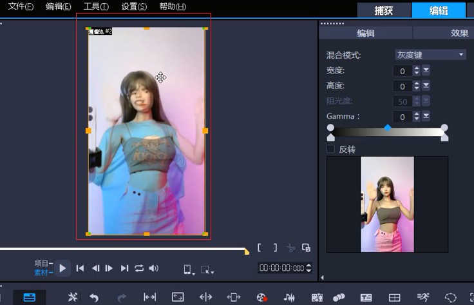Open the 混合模式 blend mode dropdown
The image size is (474, 305).
(430, 55)
